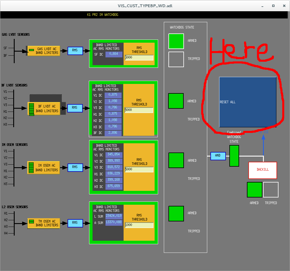The width and height of the screenshot is (290, 271).
Task: Edit the IM OSEM RMS threshold field
Action: [x=139, y=170]
